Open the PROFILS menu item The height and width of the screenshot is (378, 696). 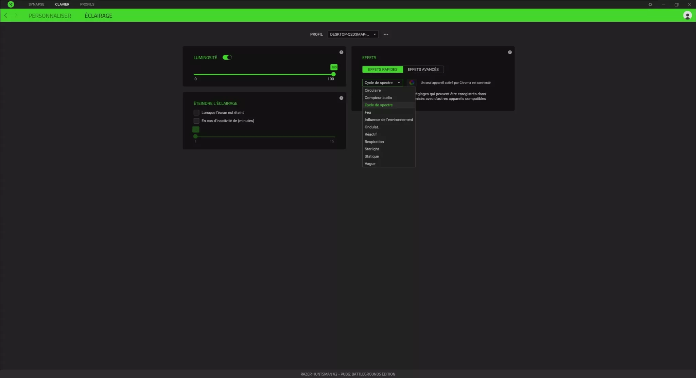tap(87, 4)
